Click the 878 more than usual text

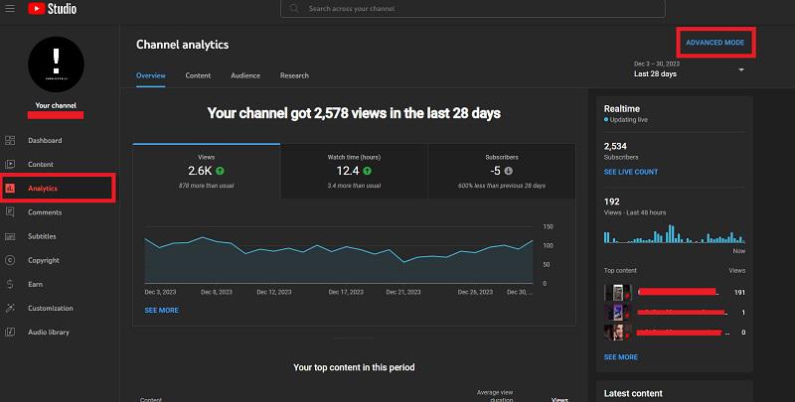207,186
